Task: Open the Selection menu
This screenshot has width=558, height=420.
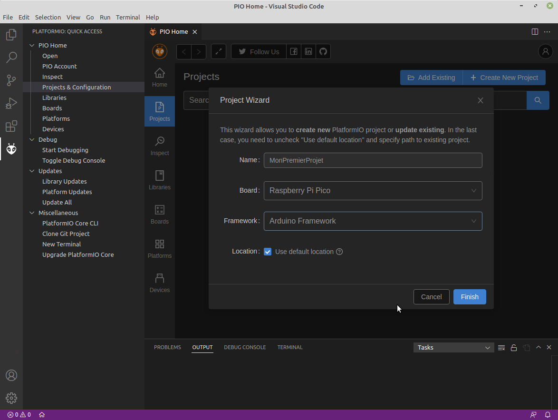Action: coord(48,18)
